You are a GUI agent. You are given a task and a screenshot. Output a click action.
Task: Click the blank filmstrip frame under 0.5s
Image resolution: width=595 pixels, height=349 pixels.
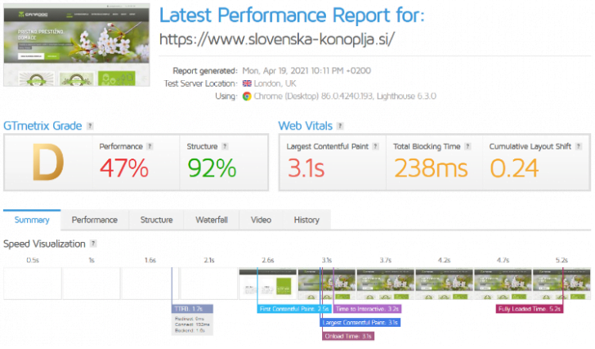(33, 284)
